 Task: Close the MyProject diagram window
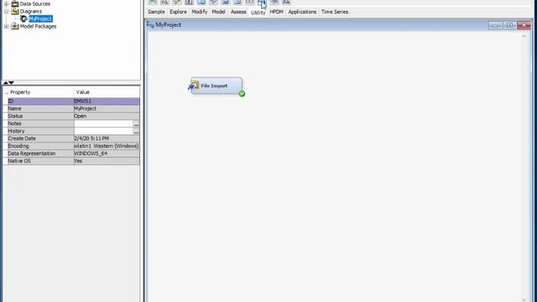click(x=524, y=25)
